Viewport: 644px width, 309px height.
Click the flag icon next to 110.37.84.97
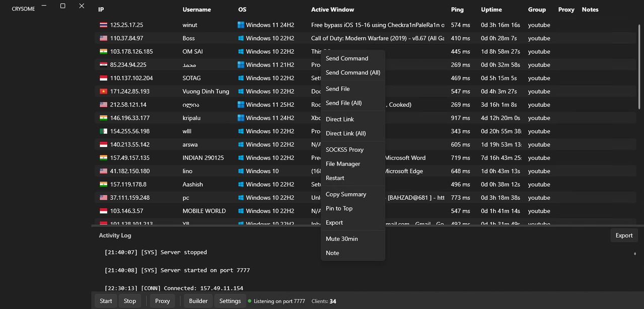point(103,38)
